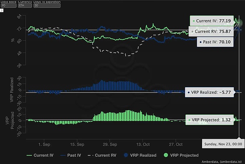Click the Sunday, Nov 23 date marker

pos(222,144)
